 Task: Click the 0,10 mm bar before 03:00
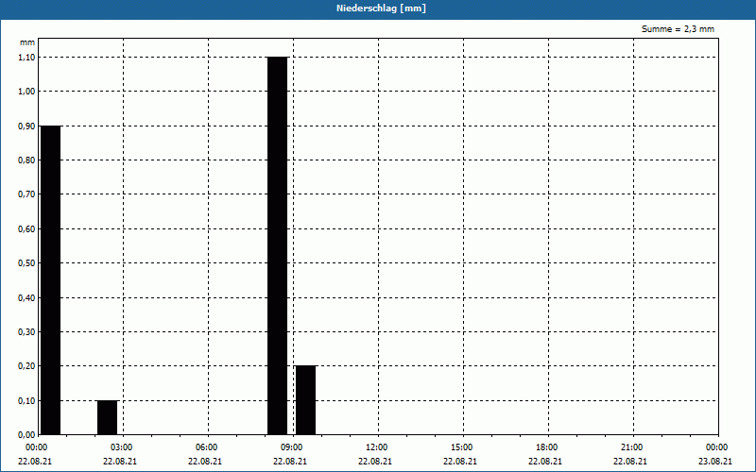[x=107, y=417]
